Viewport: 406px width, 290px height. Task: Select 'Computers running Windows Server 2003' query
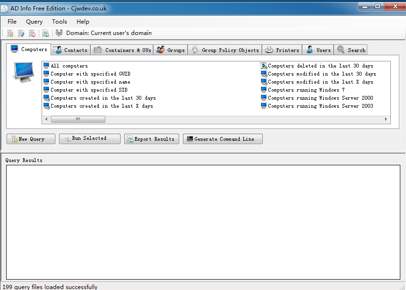click(320, 106)
